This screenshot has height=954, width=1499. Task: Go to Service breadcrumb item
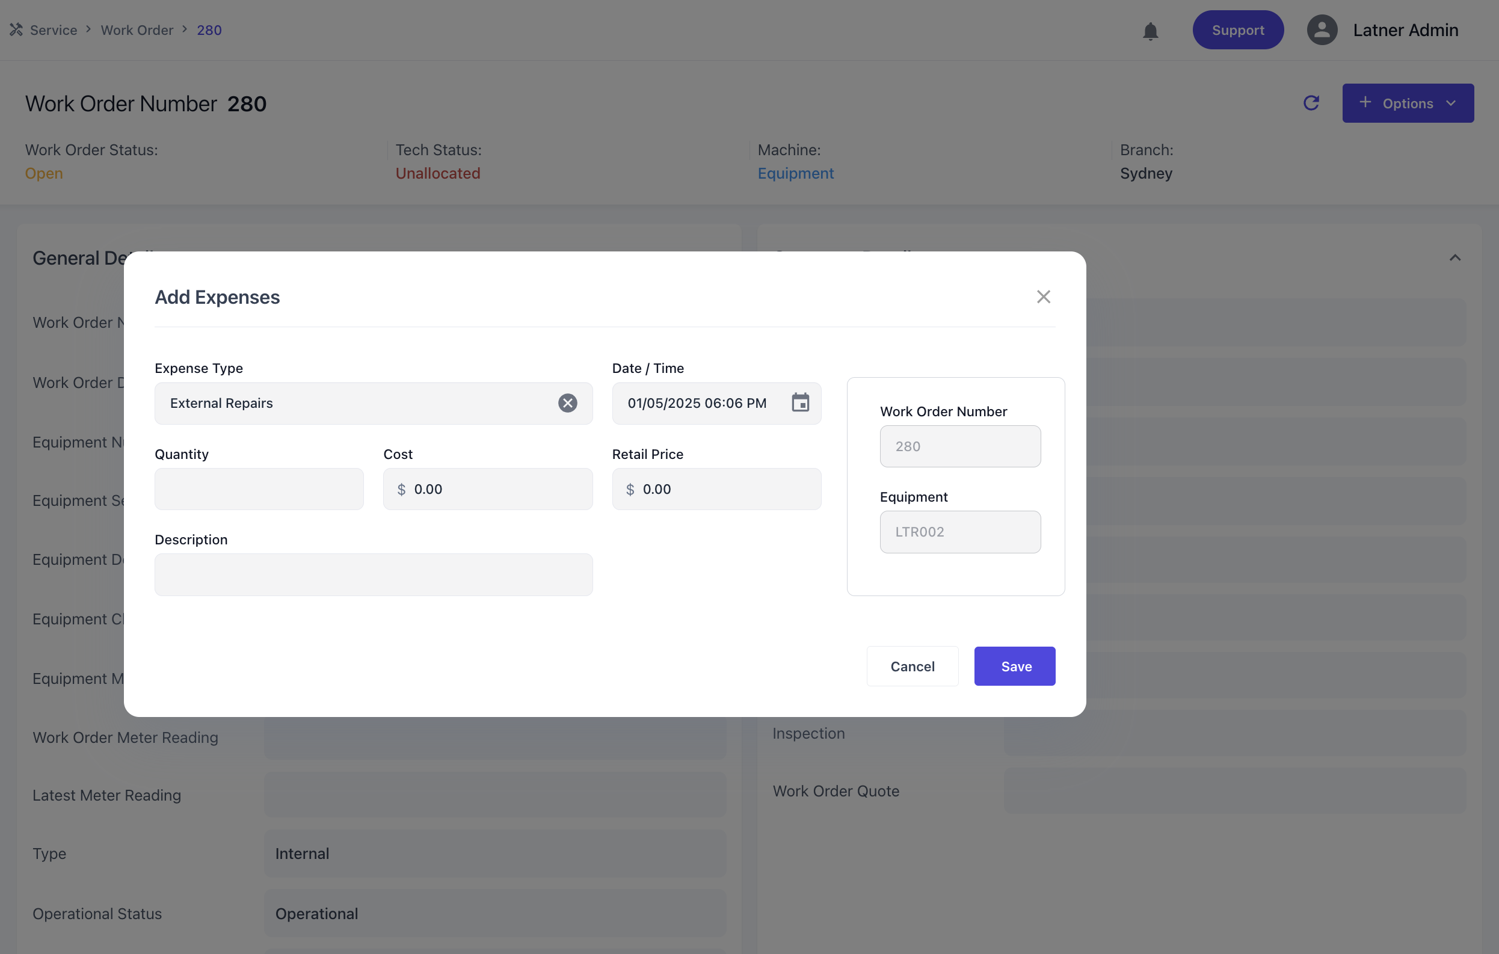point(54,30)
